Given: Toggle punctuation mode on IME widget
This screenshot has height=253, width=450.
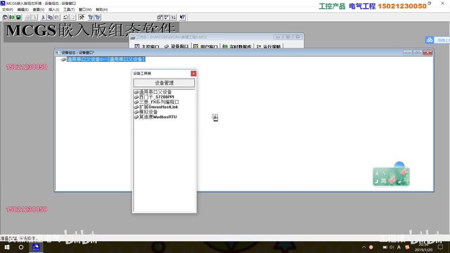Looking at the screenshot, I should click(x=384, y=173).
